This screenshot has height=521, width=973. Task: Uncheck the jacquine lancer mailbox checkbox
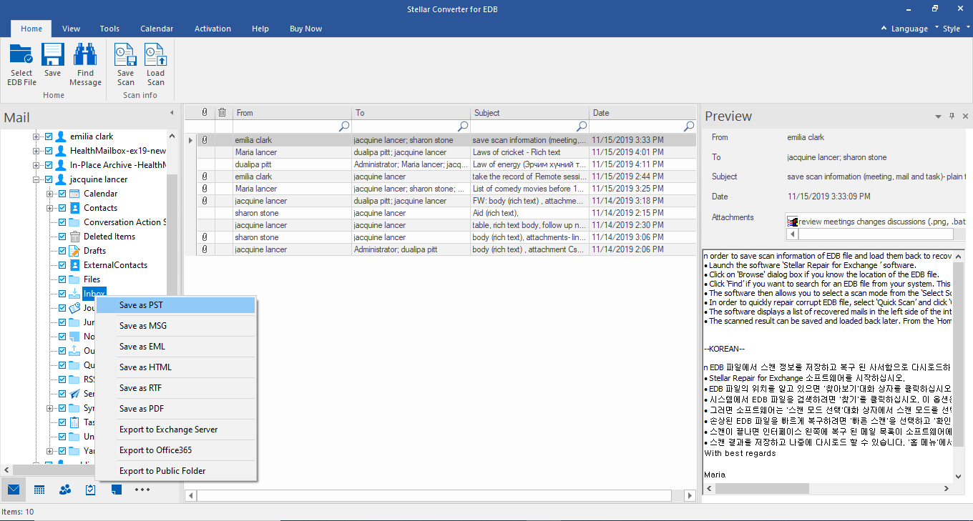point(49,179)
